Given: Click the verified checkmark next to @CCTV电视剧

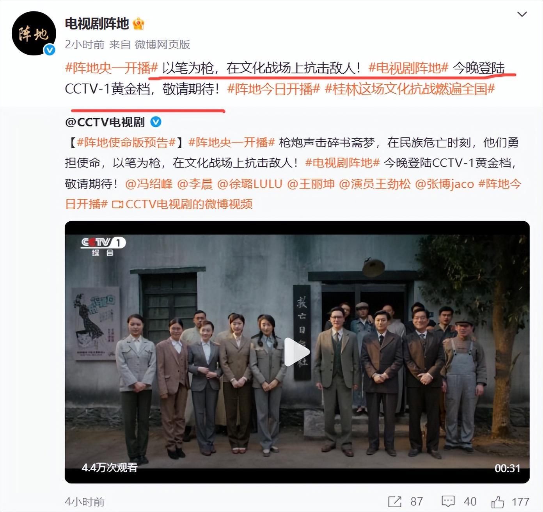Looking at the screenshot, I should [156, 122].
